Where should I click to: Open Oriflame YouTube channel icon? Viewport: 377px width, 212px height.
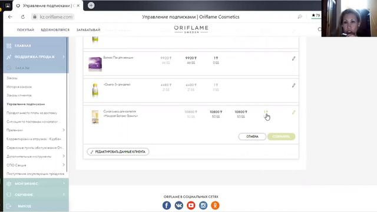(191, 206)
